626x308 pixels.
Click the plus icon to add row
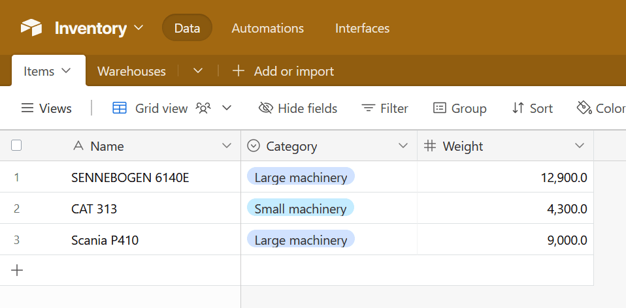(x=18, y=270)
